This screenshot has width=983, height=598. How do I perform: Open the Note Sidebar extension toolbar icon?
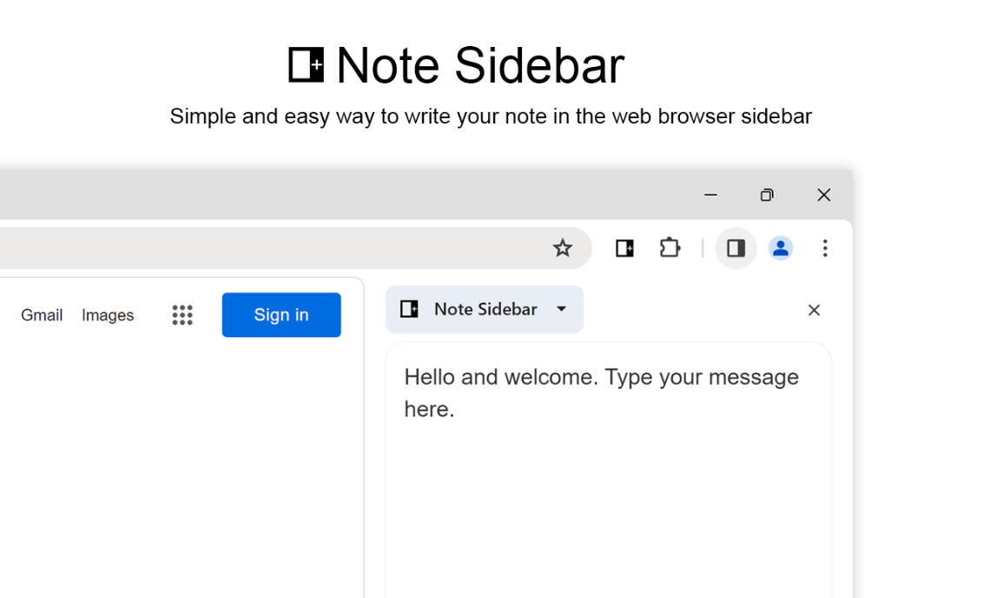click(x=624, y=249)
